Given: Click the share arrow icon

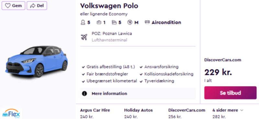Looking at the screenshot, I should [33, 6].
